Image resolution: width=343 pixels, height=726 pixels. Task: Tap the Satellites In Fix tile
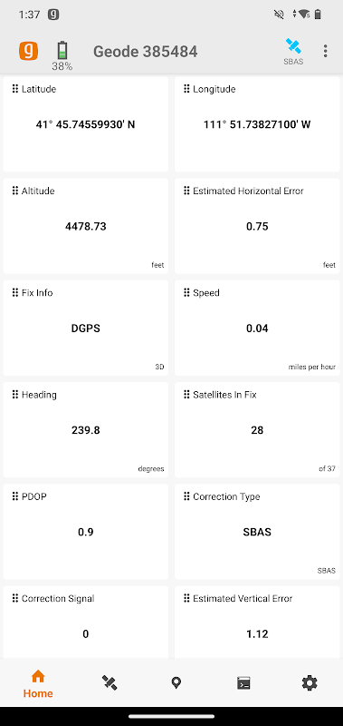tap(257, 429)
